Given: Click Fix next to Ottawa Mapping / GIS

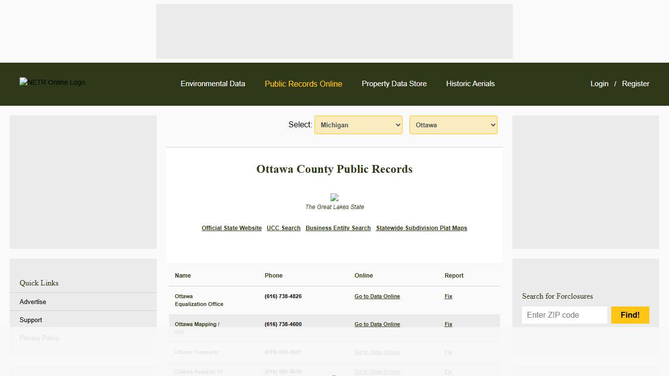Looking at the screenshot, I should click(x=448, y=324).
